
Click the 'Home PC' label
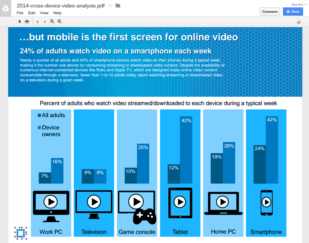coord(223,231)
